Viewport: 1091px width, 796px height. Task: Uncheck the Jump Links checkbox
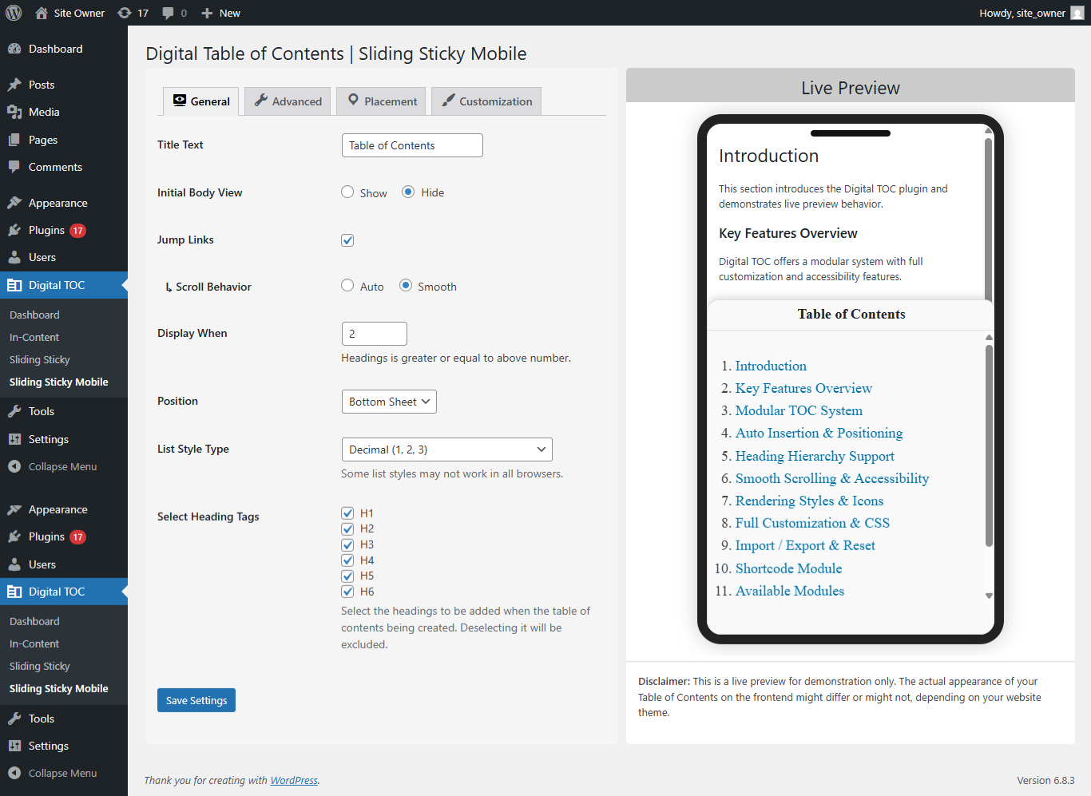[x=347, y=240]
